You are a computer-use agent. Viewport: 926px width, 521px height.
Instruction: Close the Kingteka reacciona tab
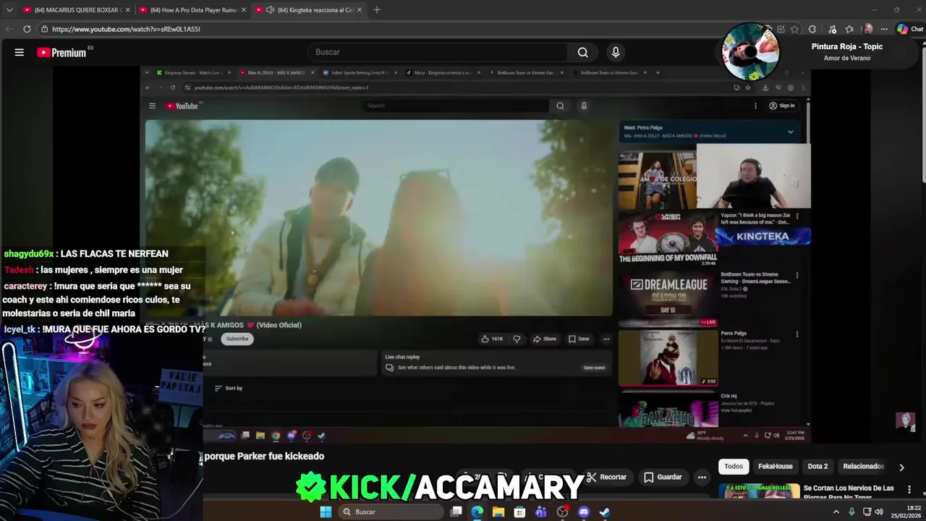pyautogui.click(x=359, y=10)
